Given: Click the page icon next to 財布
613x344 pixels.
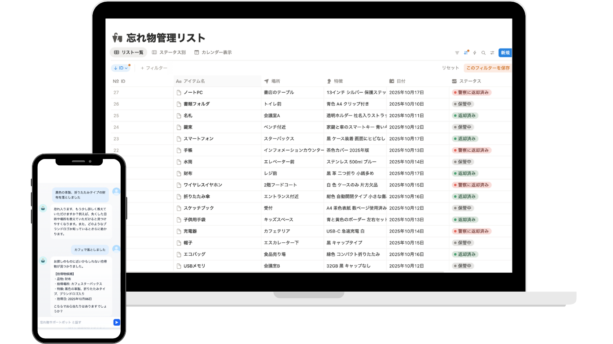Looking at the screenshot, I should click(179, 173).
